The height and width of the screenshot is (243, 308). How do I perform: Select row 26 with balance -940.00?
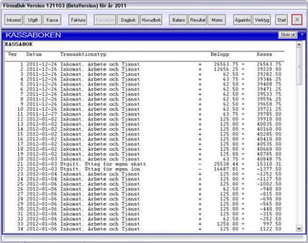(145, 189)
